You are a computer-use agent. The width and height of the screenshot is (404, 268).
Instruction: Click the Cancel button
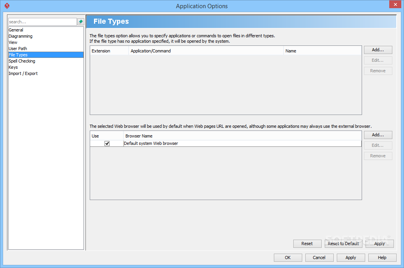tap(319, 258)
